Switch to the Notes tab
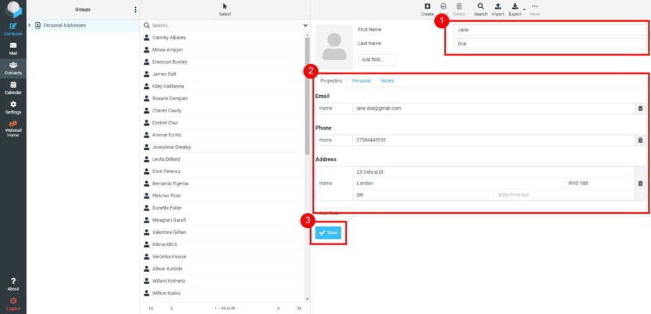The width and height of the screenshot is (651, 314). [387, 81]
